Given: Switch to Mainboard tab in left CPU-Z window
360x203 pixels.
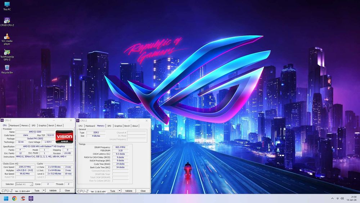Looking at the screenshot, I should [14, 125].
